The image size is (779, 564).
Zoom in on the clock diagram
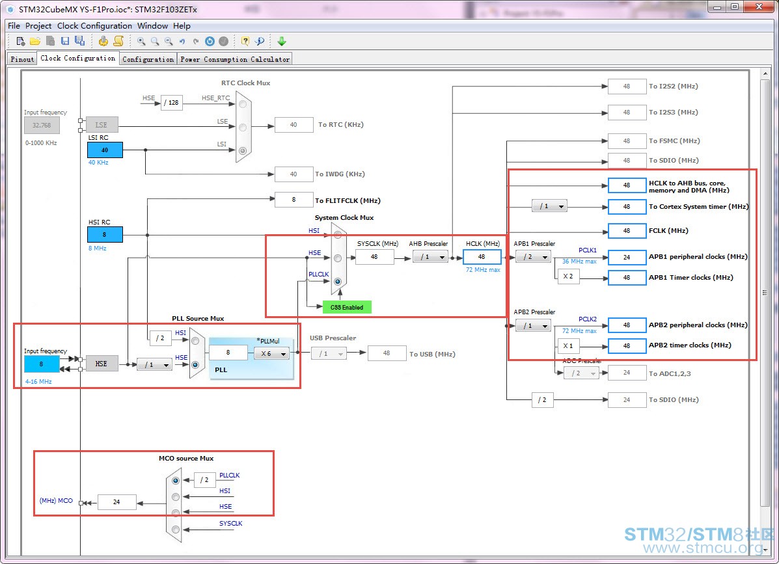click(x=142, y=41)
